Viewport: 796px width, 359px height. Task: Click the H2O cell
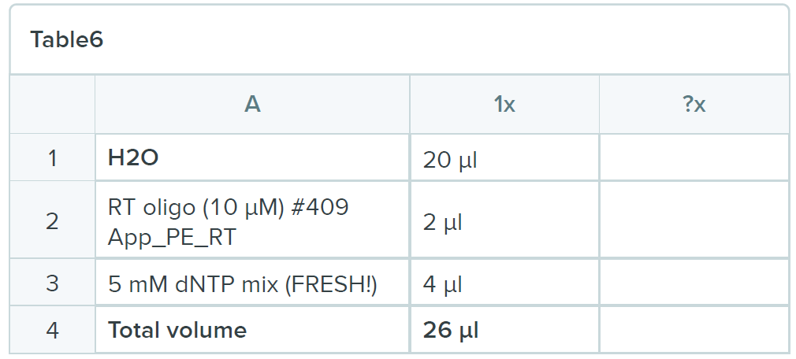[252, 158]
